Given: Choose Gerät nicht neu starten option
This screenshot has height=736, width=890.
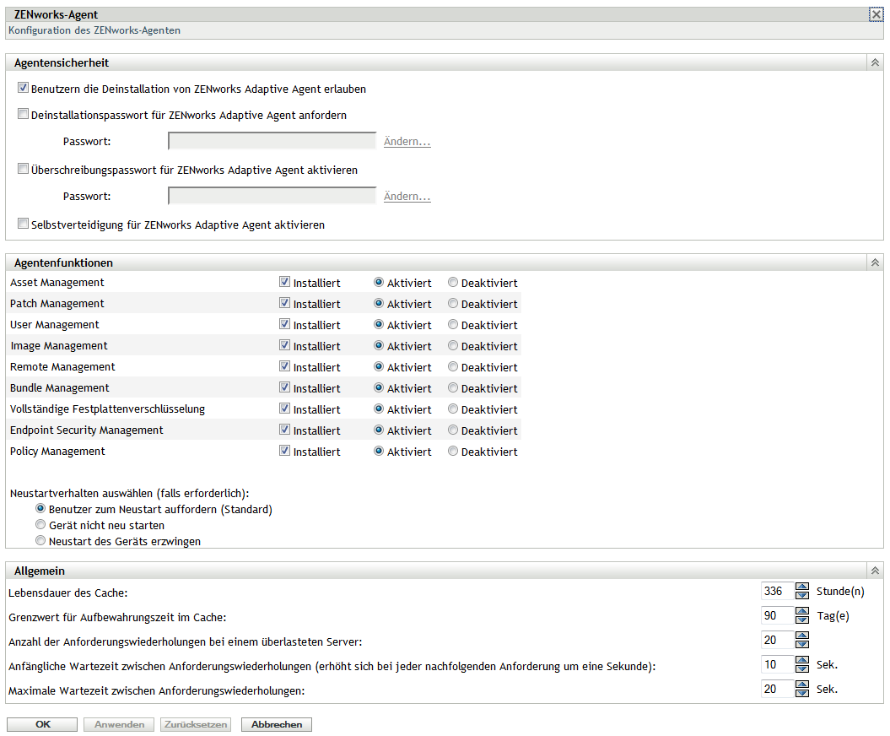Looking at the screenshot, I should [x=40, y=524].
